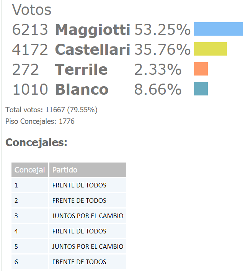
Task: Select row 5 JUNTOS POR EL CAMBIO
Action: pyautogui.click(x=69, y=246)
